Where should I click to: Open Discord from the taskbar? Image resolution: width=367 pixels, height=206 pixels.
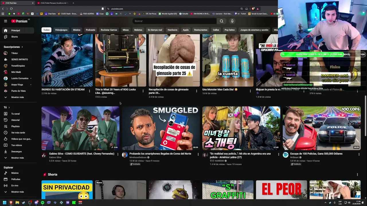pyautogui.click(x=36, y=203)
